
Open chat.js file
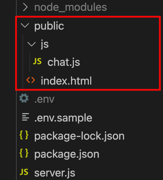click(64, 62)
